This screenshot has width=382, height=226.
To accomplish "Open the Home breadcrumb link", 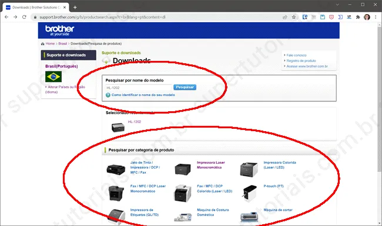I will (50, 43).
